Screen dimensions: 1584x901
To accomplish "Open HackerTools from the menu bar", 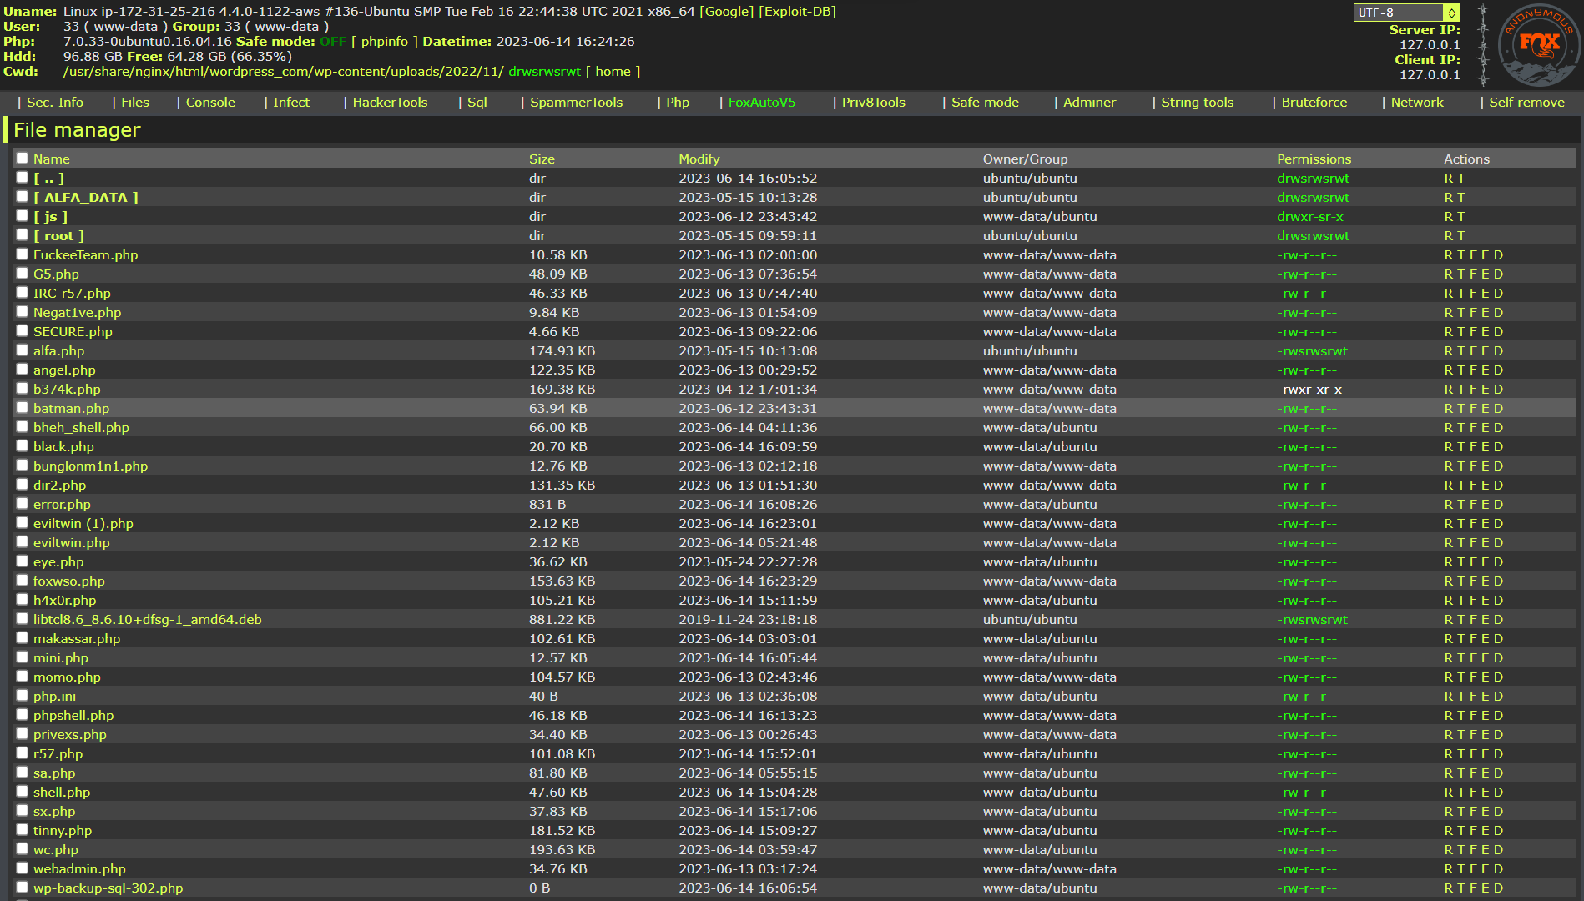I will (x=390, y=103).
